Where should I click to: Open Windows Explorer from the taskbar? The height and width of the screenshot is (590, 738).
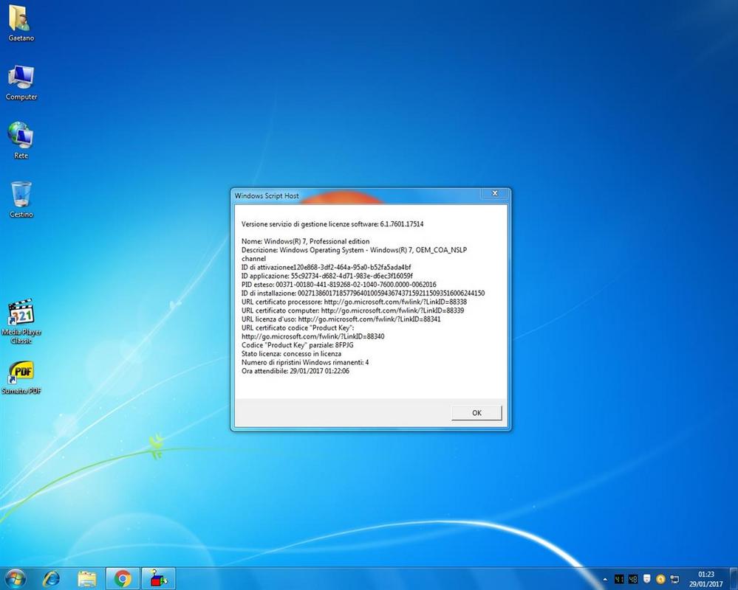87,579
